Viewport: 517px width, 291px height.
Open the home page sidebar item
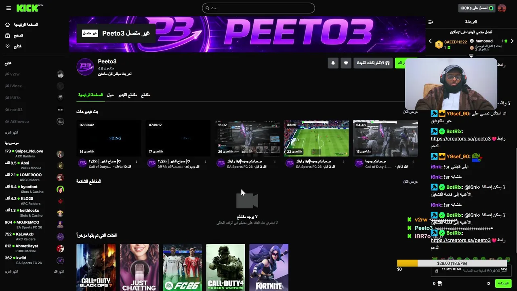point(22,25)
